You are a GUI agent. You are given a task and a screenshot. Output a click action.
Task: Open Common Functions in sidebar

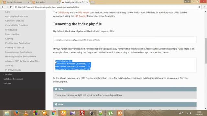[15, 21]
